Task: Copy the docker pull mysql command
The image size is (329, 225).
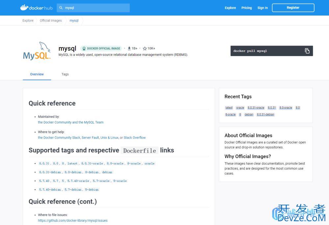Action: coord(307,51)
